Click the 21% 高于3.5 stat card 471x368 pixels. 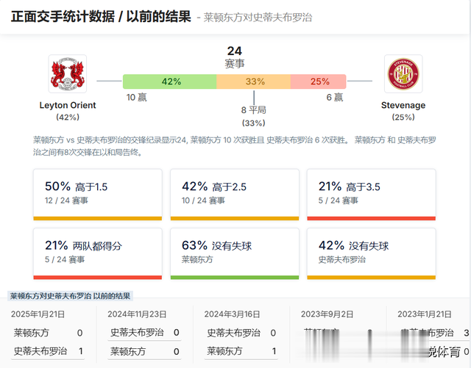click(x=371, y=194)
